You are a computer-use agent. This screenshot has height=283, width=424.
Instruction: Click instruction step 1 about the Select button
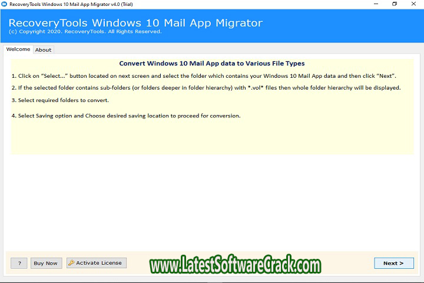204,76
